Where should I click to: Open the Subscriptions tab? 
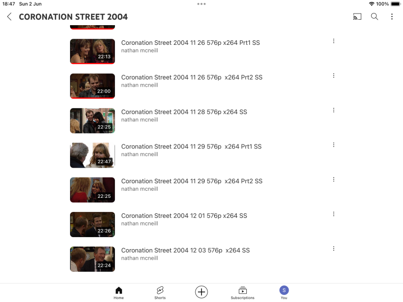[243, 293]
